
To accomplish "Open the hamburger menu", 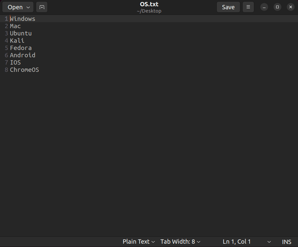I will 248,7.
